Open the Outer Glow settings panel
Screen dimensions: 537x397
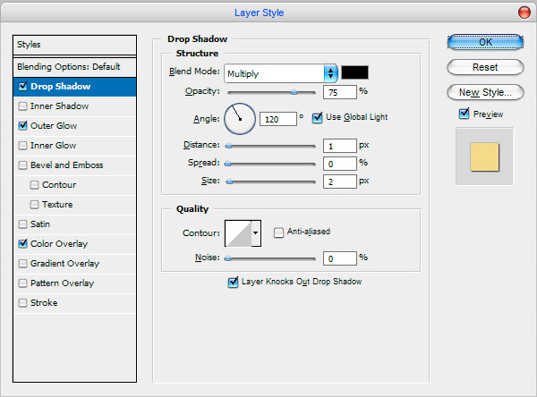click(54, 125)
